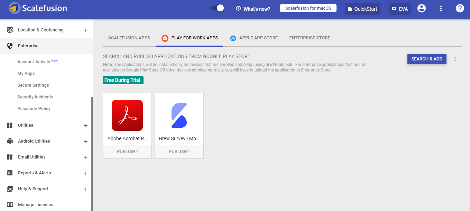Collapse the Enterprise section
Image resolution: width=470 pixels, height=211 pixels.
tap(86, 46)
